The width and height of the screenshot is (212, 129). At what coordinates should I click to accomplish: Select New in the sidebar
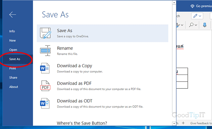pos(13,41)
